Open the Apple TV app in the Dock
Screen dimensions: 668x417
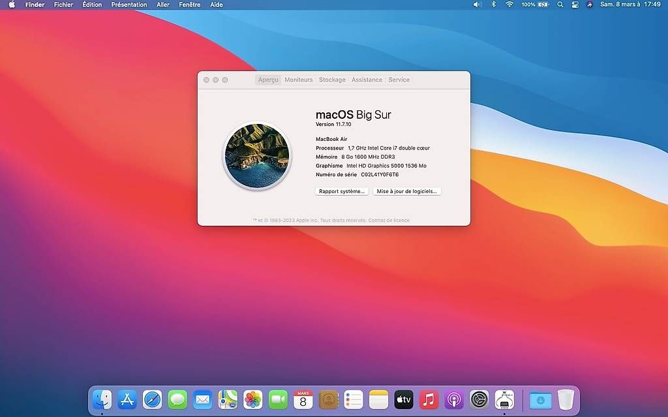click(x=403, y=400)
